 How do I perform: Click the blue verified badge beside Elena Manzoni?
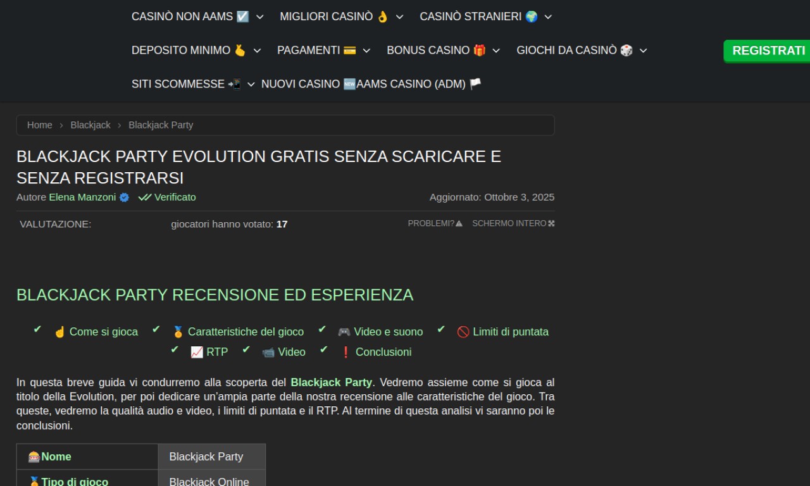tap(124, 197)
